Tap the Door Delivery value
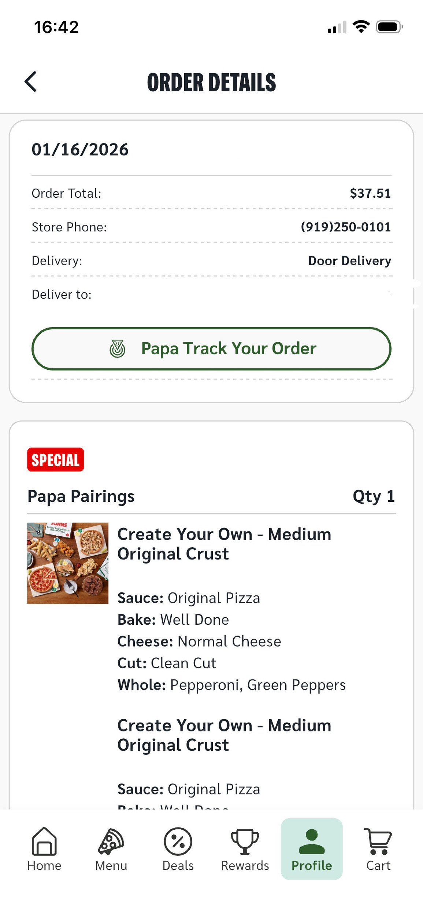Viewport: 423px width, 917px height. [x=349, y=261]
